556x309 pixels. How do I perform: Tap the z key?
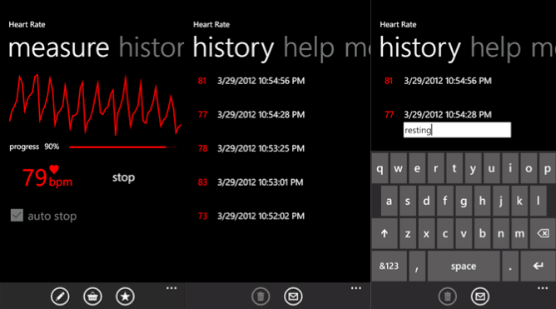(x=408, y=233)
